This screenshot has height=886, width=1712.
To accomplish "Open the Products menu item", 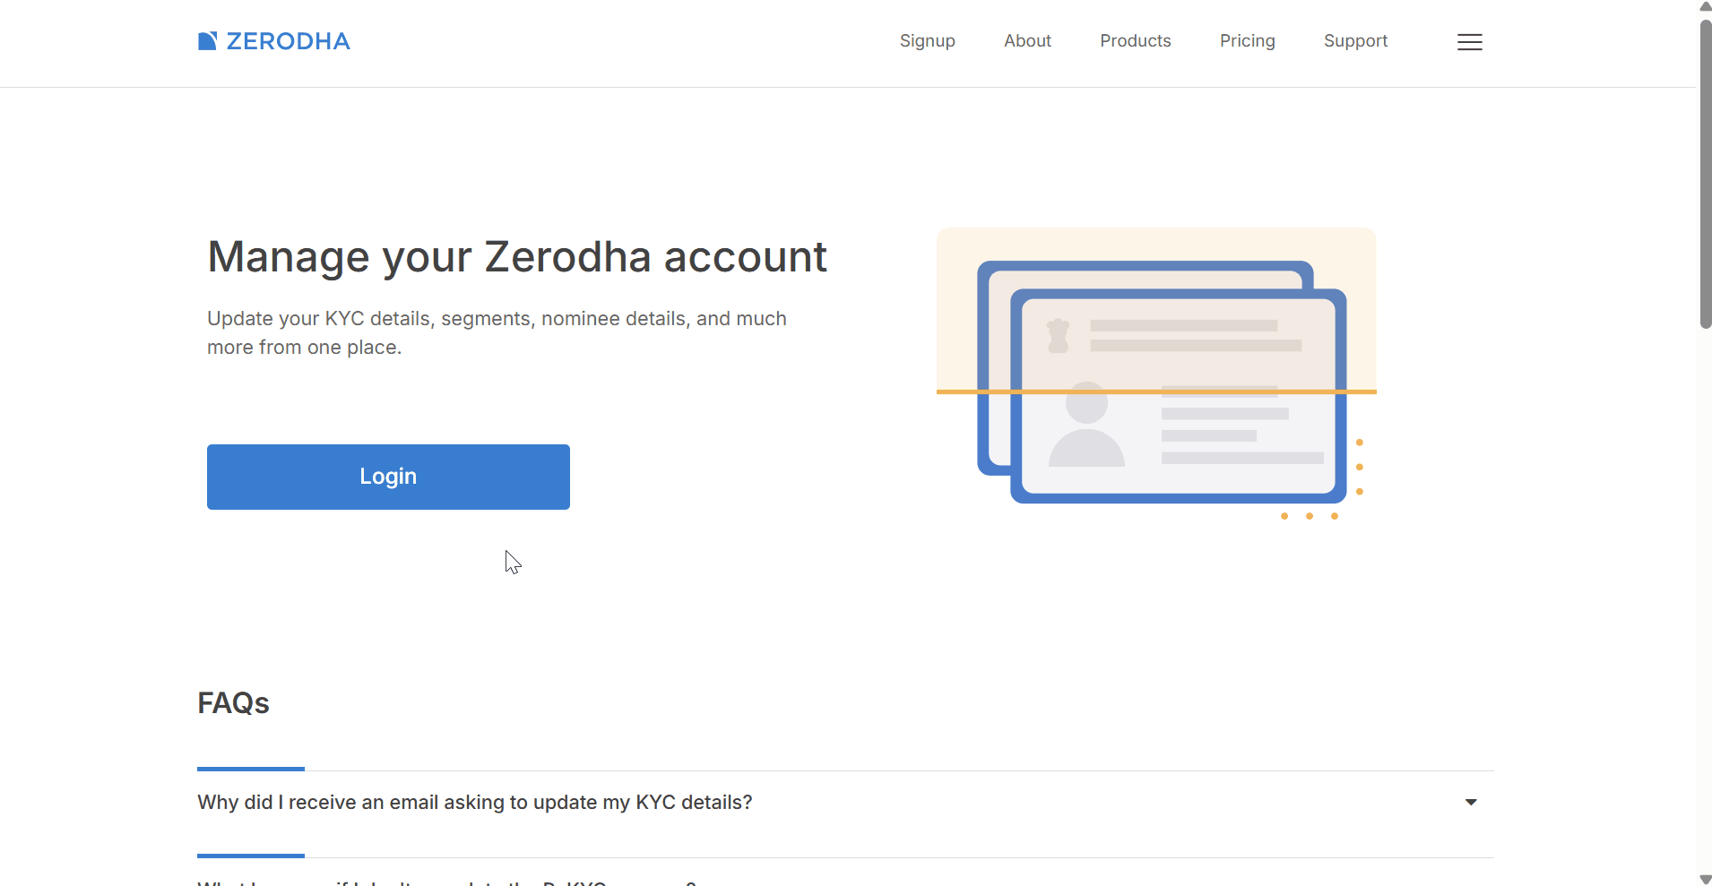I will tap(1135, 41).
